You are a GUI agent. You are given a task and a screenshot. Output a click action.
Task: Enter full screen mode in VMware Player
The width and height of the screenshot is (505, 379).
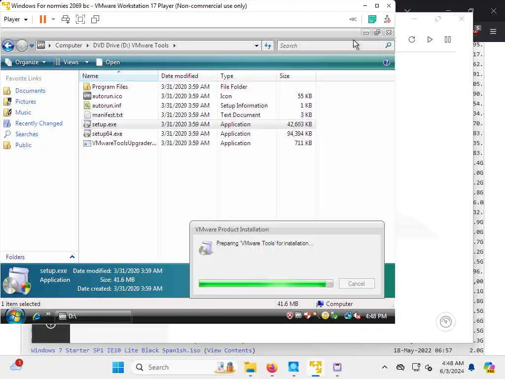[80, 19]
